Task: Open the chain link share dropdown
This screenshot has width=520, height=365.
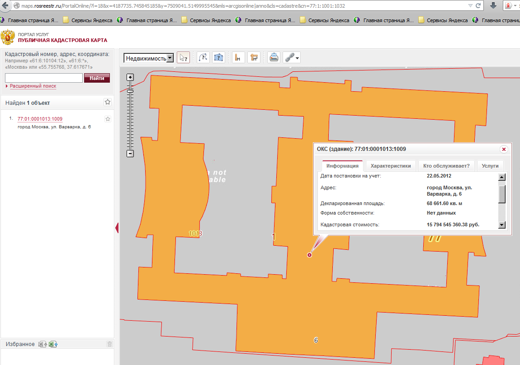Action: point(292,58)
